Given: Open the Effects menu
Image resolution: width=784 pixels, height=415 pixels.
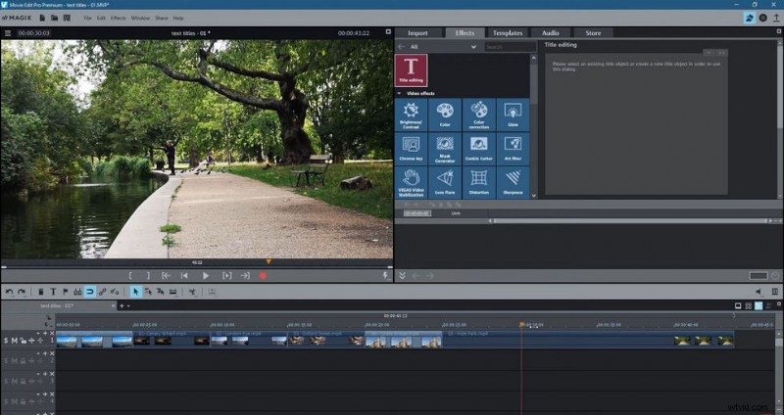Looking at the screenshot, I should (119, 18).
